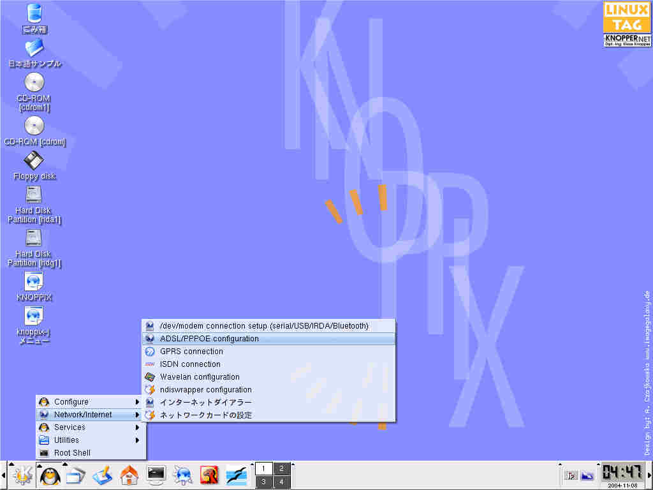The width and height of the screenshot is (653, 490).
Task: Launch the Konsole terminal from panel
Action: (156, 476)
